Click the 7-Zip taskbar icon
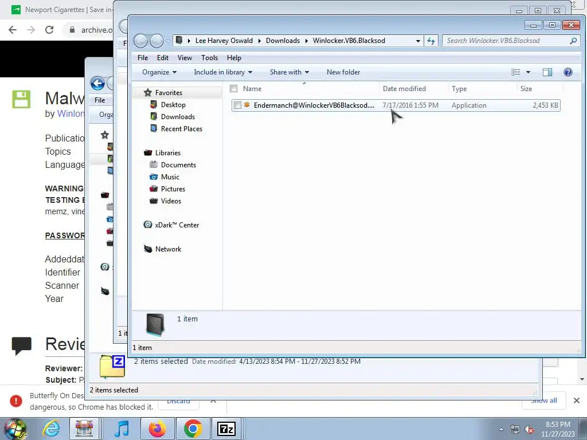Image resolution: width=587 pixels, height=440 pixels. point(226,429)
